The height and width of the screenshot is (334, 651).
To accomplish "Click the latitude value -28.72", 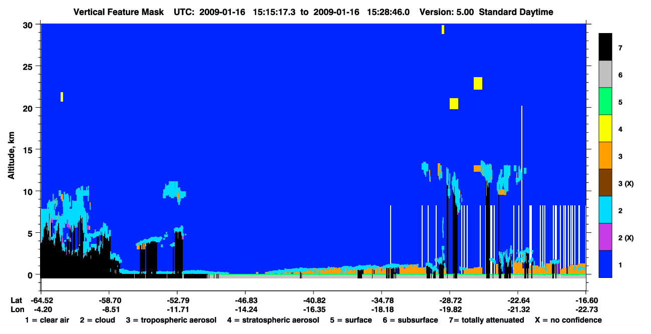I will point(450,300).
